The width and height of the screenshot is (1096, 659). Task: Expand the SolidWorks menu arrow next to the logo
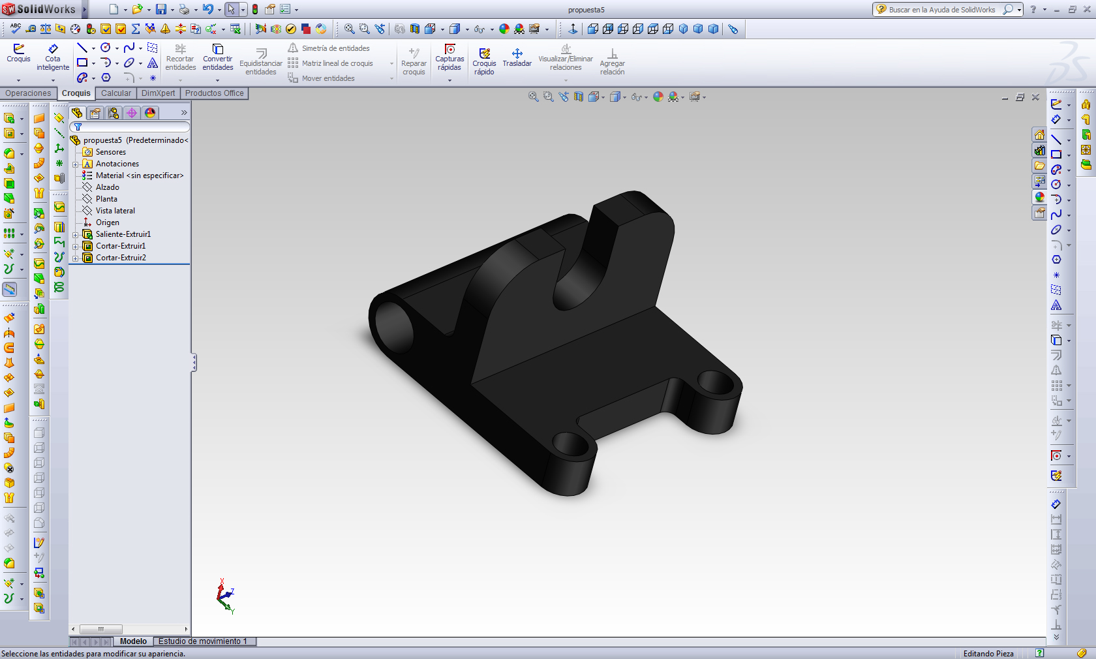click(85, 9)
